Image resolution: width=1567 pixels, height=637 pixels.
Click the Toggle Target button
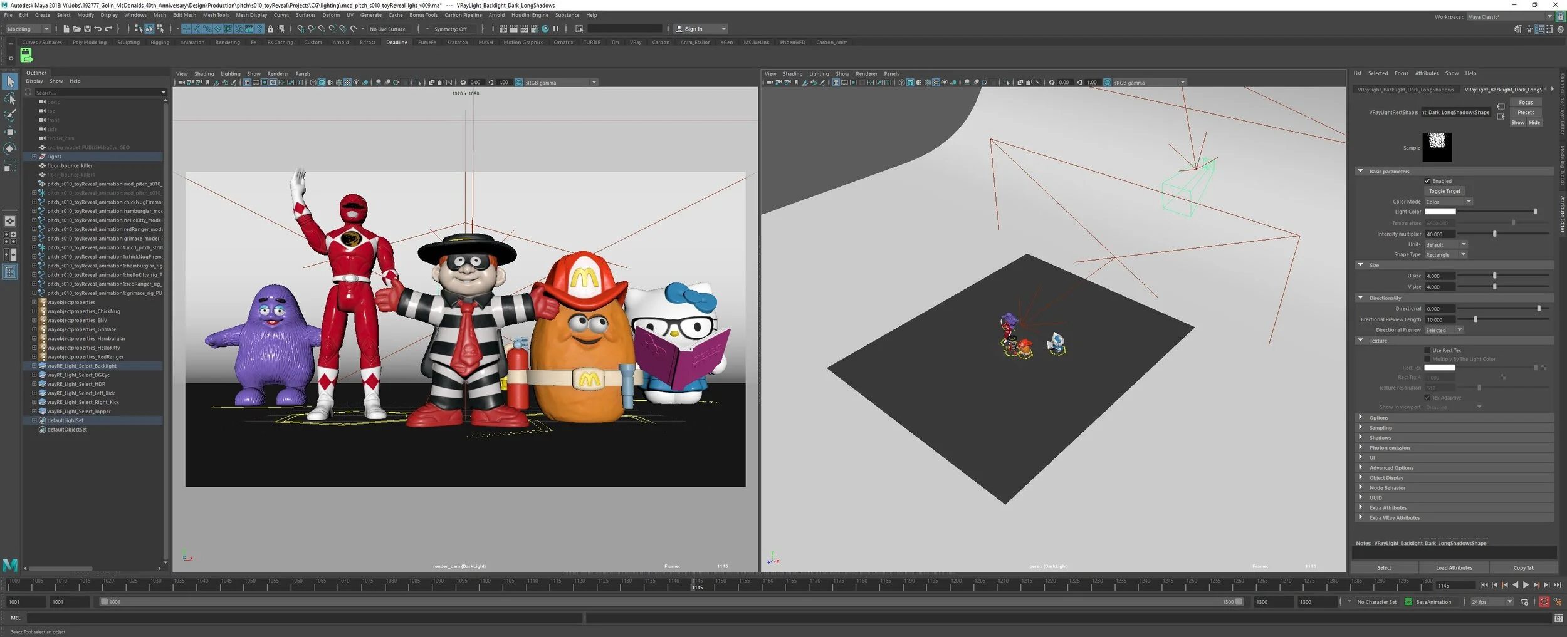click(1444, 191)
